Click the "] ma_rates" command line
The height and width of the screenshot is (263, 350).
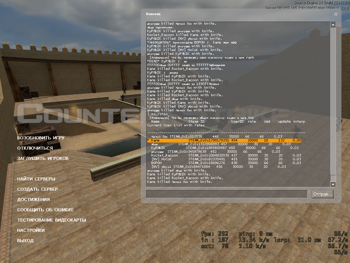[157, 114]
